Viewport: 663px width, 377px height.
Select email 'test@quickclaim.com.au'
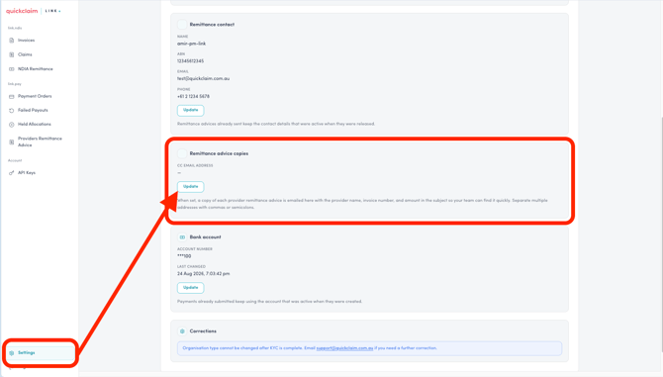tap(204, 78)
